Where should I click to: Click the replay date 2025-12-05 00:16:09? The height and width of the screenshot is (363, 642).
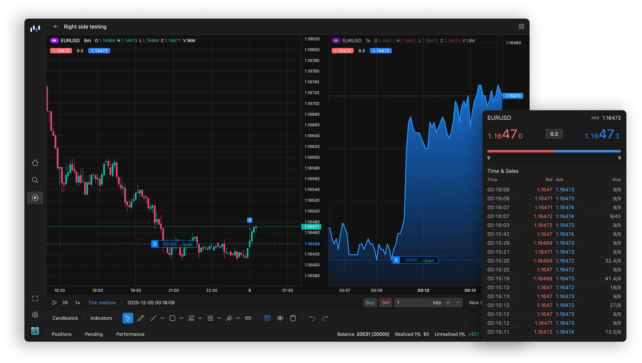(x=151, y=303)
